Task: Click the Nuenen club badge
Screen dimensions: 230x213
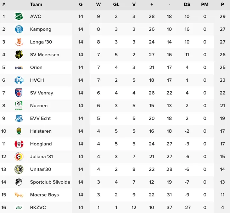Action: click(x=19, y=106)
